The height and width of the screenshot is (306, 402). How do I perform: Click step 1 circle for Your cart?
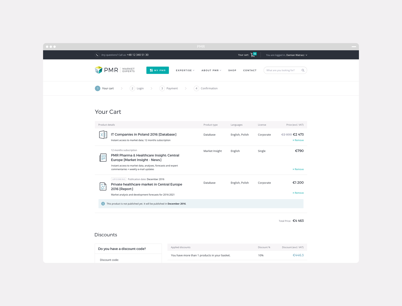pos(98,88)
